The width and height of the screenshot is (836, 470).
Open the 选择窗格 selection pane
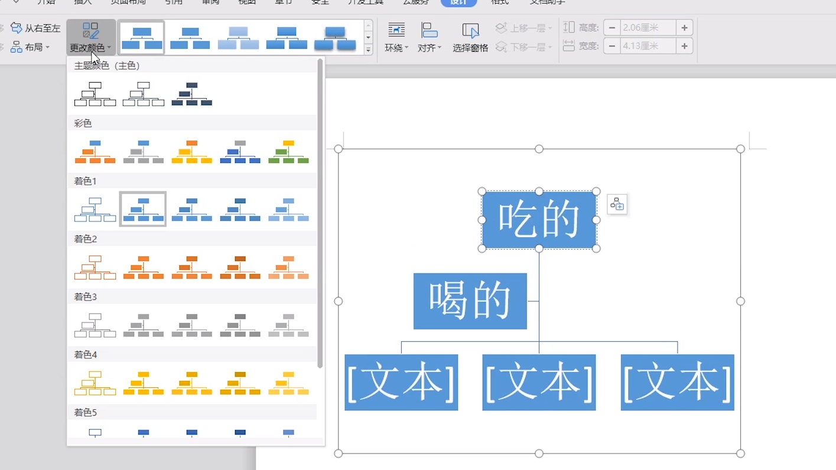470,38
